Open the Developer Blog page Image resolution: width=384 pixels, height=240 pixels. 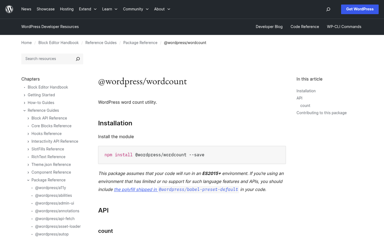pos(269,27)
